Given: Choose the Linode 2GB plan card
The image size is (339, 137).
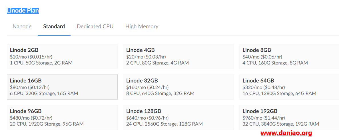Looking at the screenshot, I should pyautogui.click(x=62, y=57).
